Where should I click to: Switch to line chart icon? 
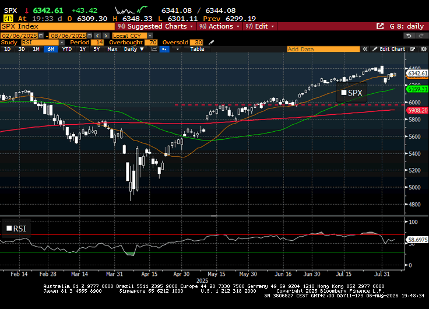click(154, 49)
